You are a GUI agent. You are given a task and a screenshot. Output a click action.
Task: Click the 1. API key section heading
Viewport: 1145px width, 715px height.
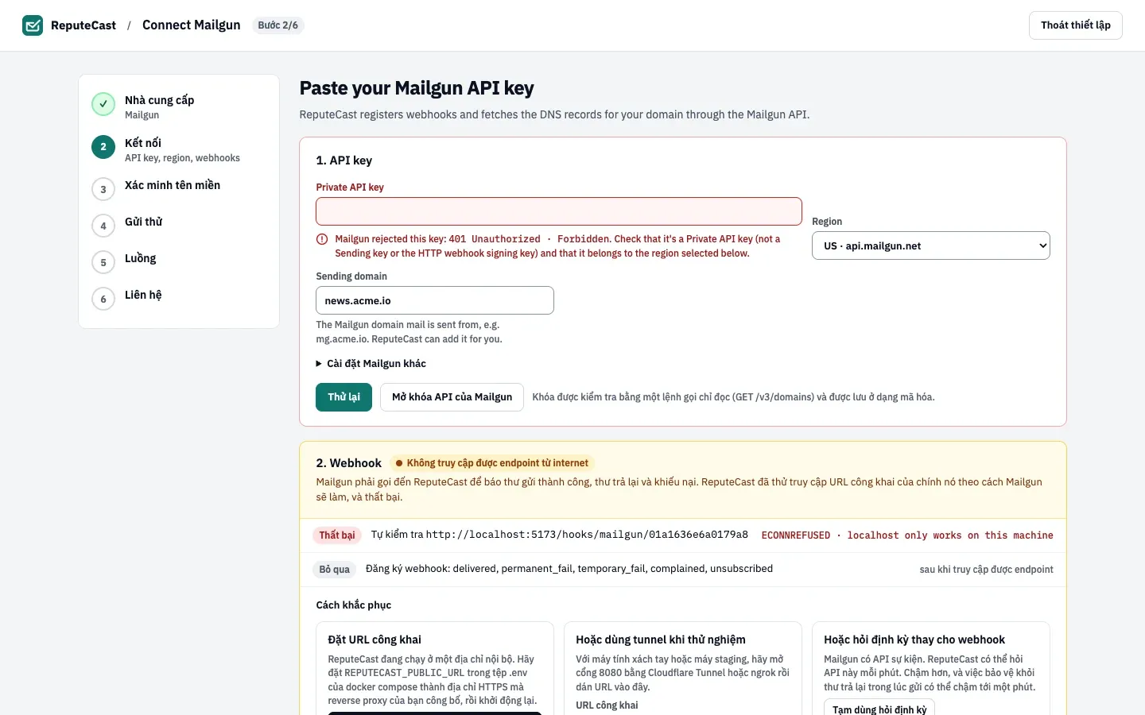click(x=343, y=160)
